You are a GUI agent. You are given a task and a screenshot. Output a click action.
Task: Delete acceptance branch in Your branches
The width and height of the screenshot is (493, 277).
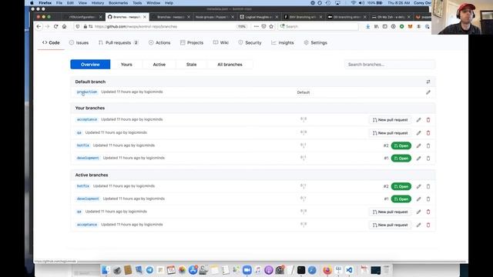coord(428,120)
